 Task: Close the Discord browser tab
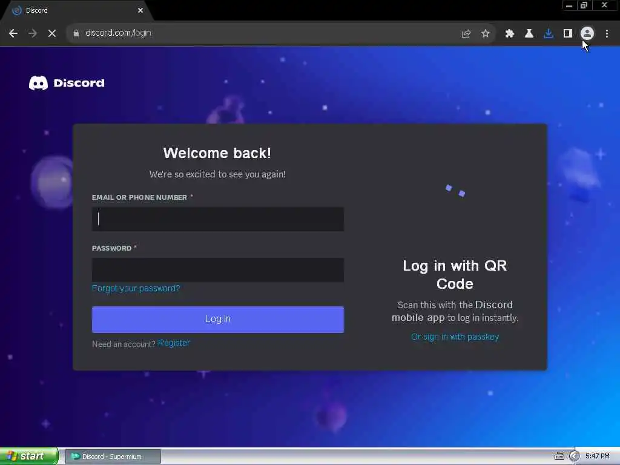pyautogui.click(x=140, y=10)
